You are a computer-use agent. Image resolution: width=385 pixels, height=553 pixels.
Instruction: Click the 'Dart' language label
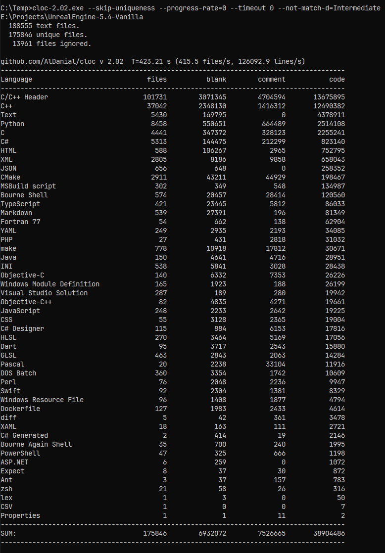click(x=8, y=346)
